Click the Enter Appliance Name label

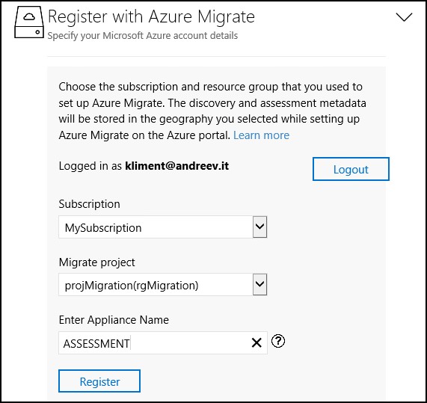point(114,320)
